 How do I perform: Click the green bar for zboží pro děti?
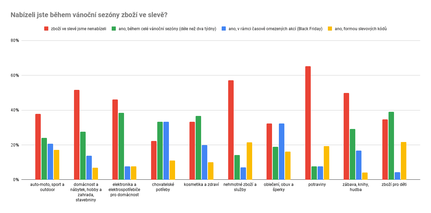pos(391,145)
